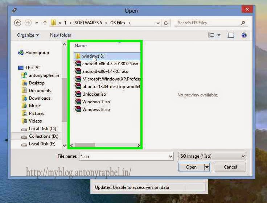Open the Help button
This screenshot has width=267, height=203.
click(x=244, y=35)
